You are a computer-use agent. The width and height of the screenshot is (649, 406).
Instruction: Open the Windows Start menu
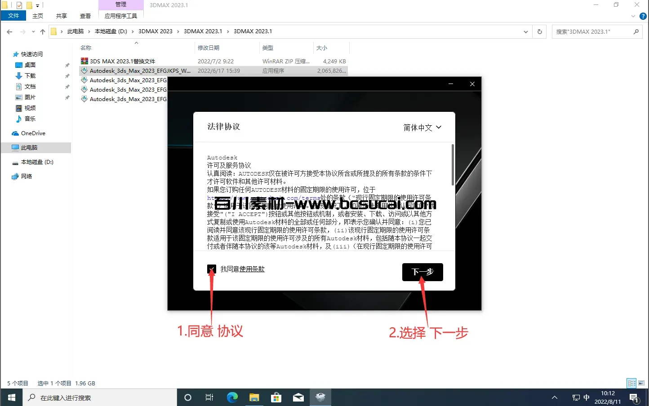pyautogui.click(x=11, y=397)
